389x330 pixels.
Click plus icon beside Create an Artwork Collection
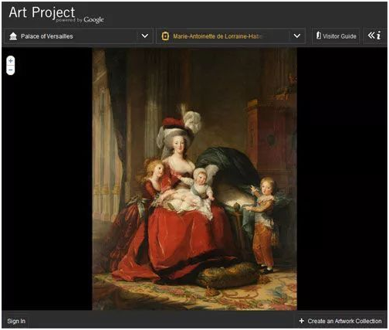302,321
